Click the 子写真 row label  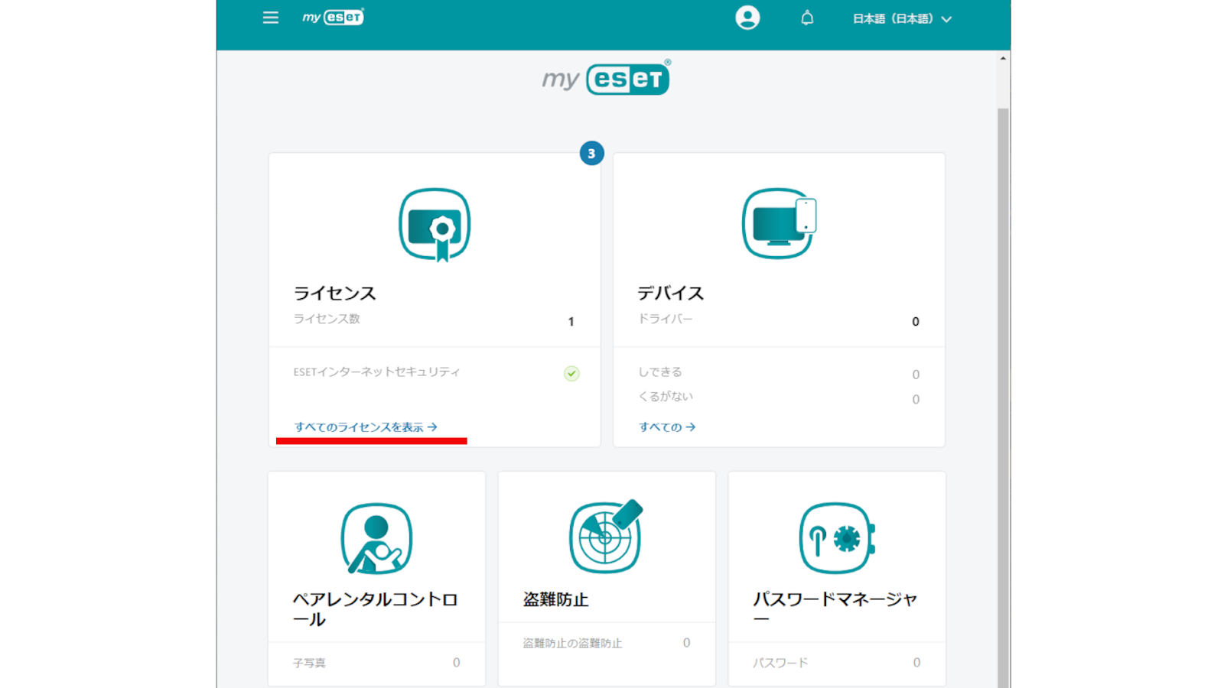click(x=309, y=663)
